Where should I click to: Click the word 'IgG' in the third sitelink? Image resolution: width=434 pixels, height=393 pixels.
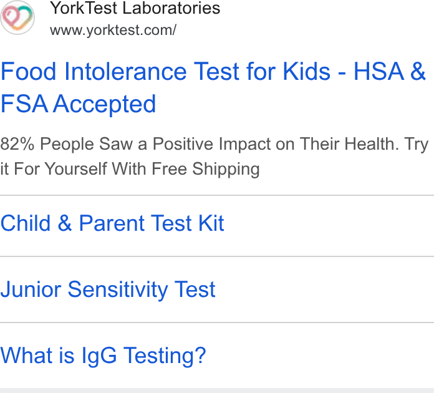point(99,356)
